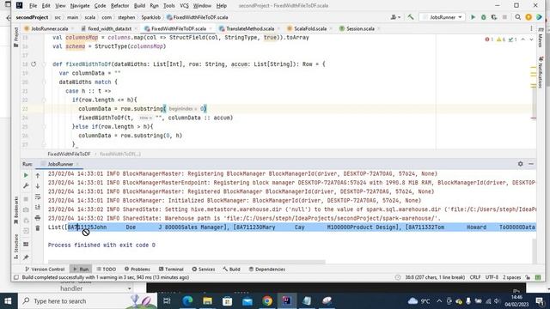This screenshot has height=309, width=550.
Task: Open Services tool window
Action: [x=204, y=269]
